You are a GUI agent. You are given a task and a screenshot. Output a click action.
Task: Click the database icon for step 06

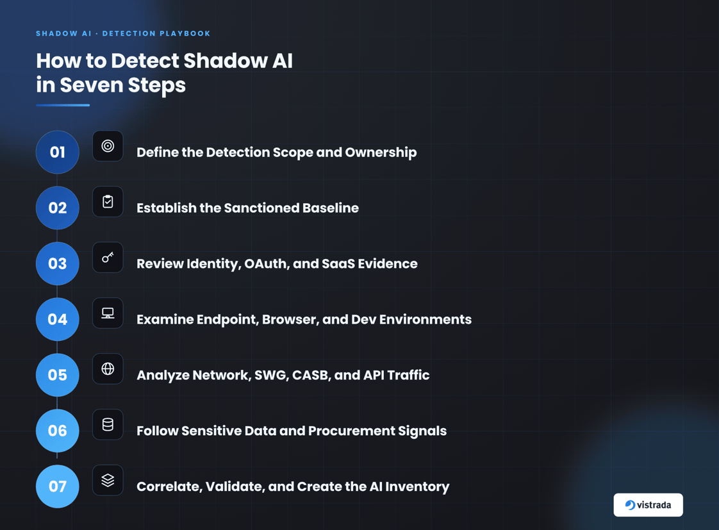(108, 424)
